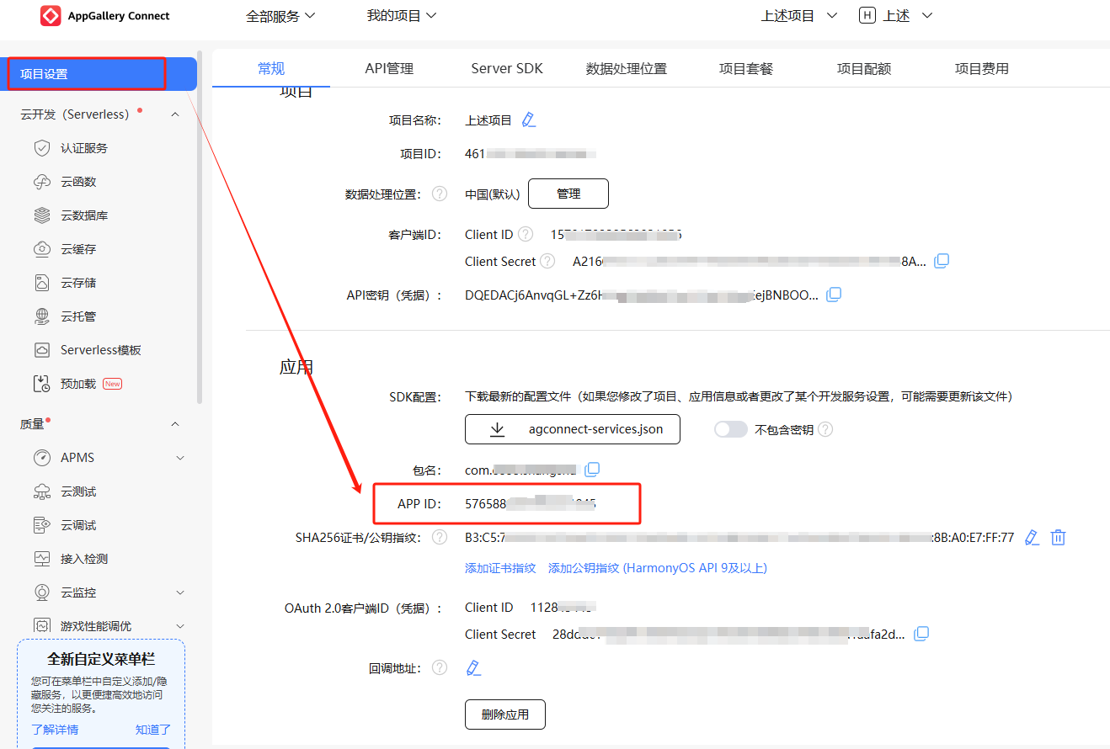Copy the OAuth 2.0 Client Secret
1110x749 pixels.
tap(921, 634)
